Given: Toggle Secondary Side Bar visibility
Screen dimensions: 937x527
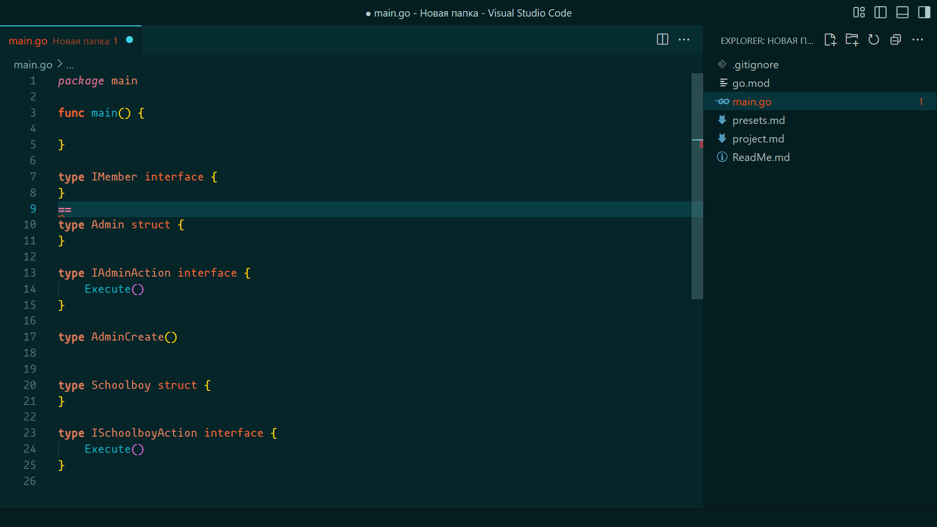Looking at the screenshot, I should (924, 13).
